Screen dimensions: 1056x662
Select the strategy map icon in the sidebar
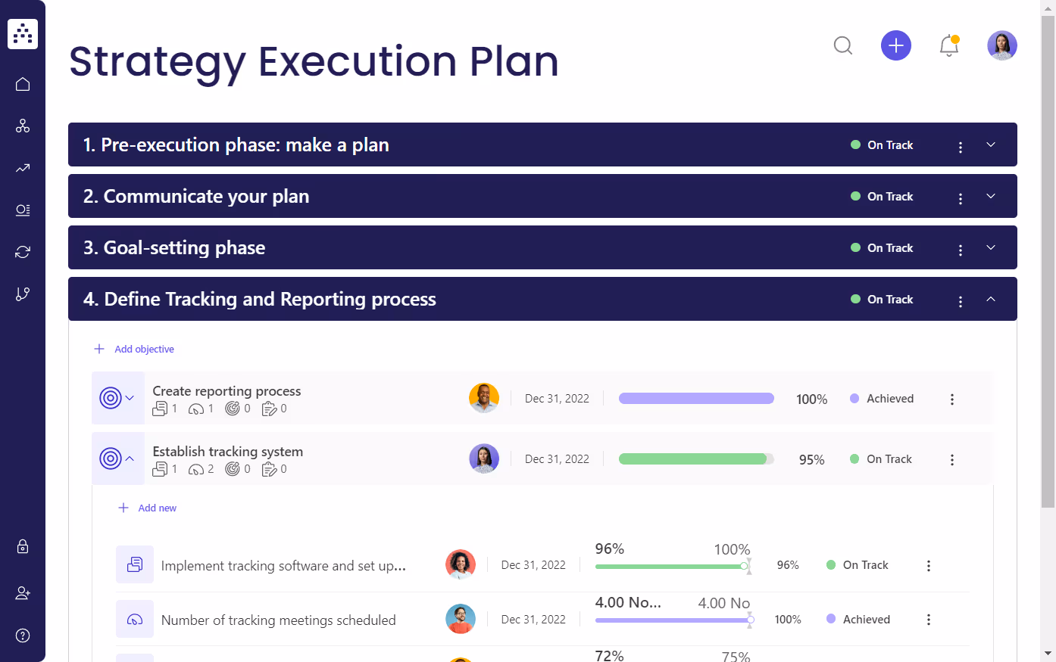(23, 126)
